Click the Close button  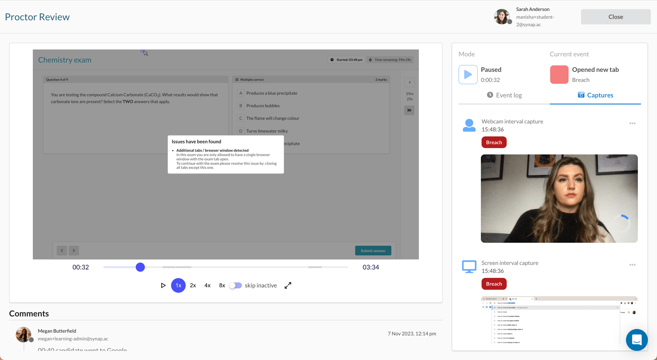click(x=616, y=17)
